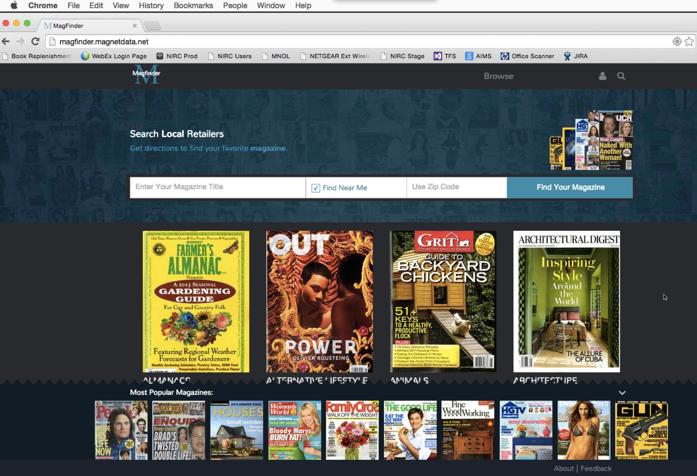Bookmark page with the star icon
Viewport: 697px width, 476px height.
pyautogui.click(x=689, y=42)
